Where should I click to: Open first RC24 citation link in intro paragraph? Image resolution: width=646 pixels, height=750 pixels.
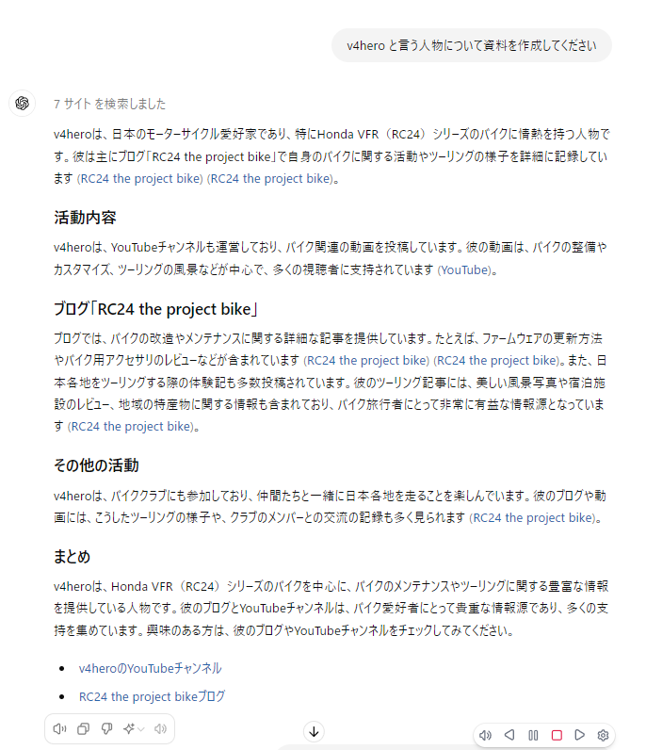pos(140,179)
